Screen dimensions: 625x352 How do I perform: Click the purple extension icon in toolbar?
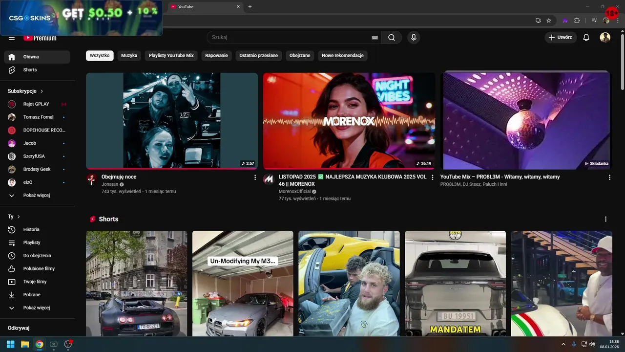tap(565, 21)
